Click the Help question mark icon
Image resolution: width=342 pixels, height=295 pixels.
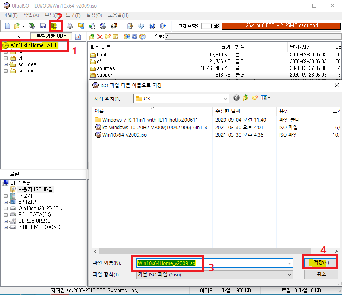[152, 26]
